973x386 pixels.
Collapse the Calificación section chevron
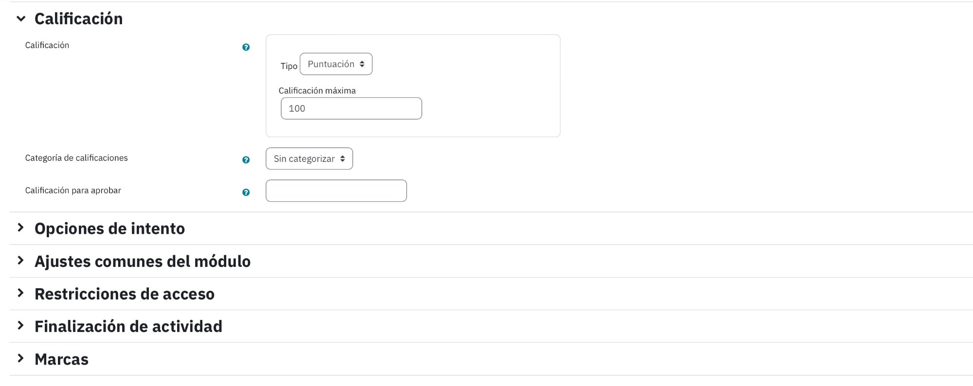pyautogui.click(x=21, y=19)
